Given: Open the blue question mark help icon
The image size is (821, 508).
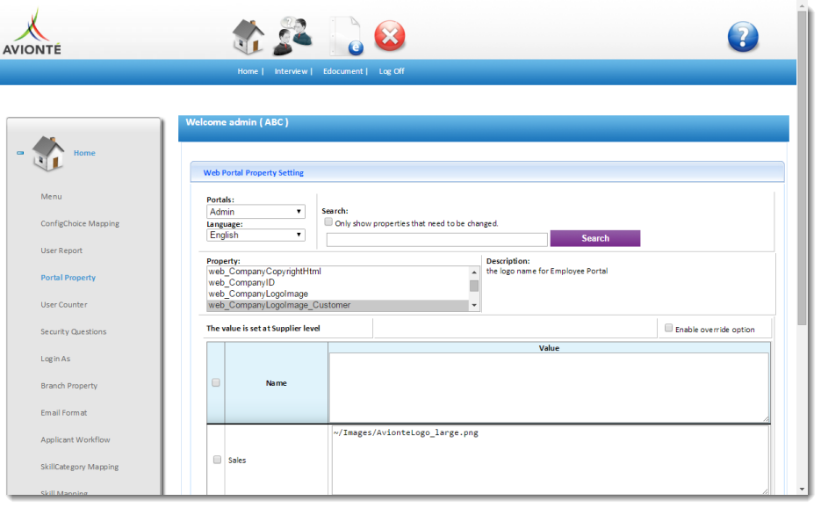Looking at the screenshot, I should [742, 37].
